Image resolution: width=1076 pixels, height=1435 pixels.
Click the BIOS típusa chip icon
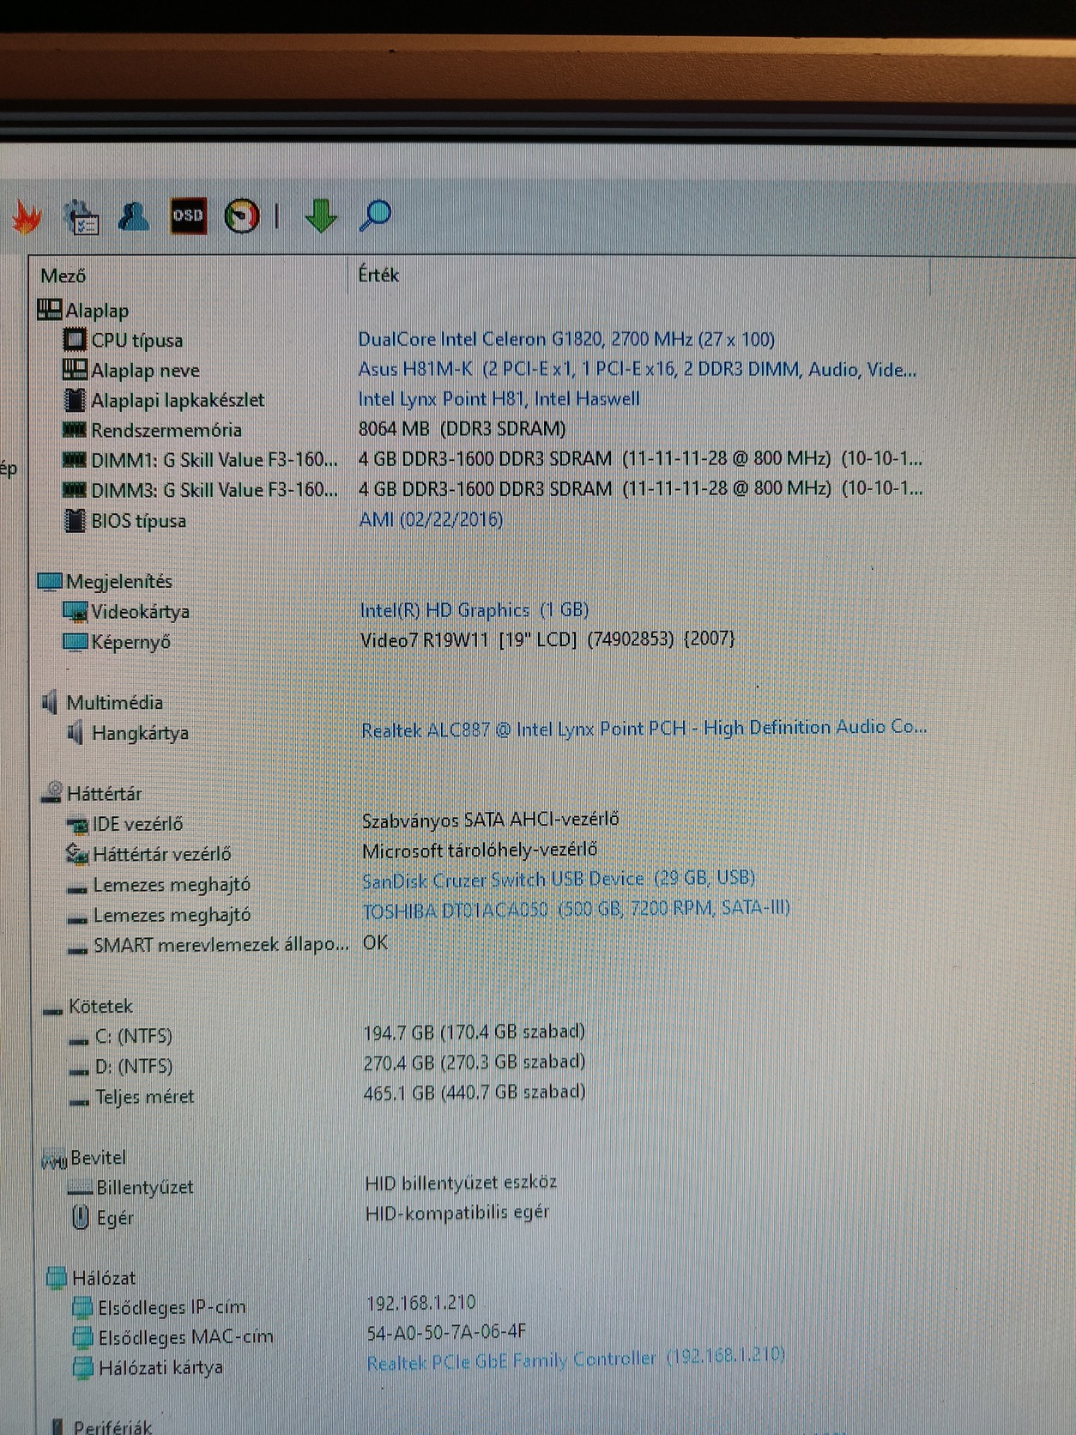(76, 520)
